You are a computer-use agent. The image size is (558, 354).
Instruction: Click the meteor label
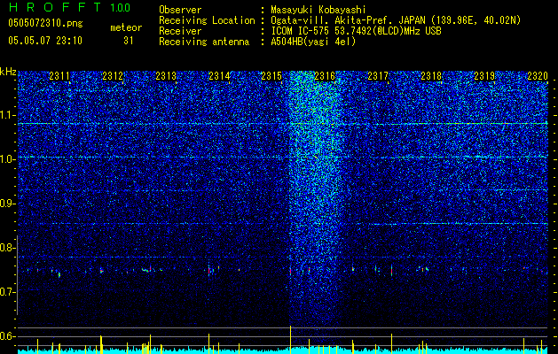(x=126, y=27)
